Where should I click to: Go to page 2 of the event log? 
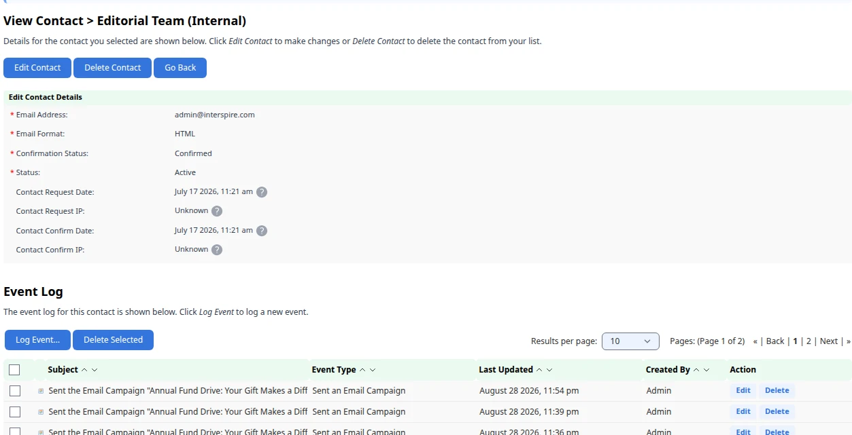(808, 341)
